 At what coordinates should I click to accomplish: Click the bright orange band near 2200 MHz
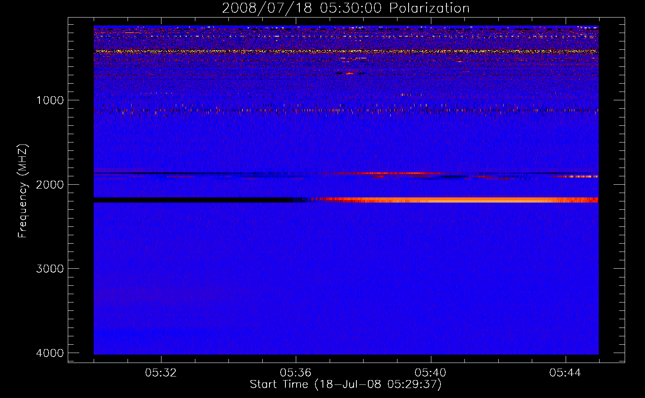coord(458,200)
